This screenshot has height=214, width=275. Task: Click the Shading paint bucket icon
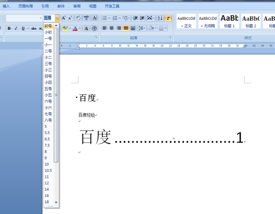coord(151,28)
